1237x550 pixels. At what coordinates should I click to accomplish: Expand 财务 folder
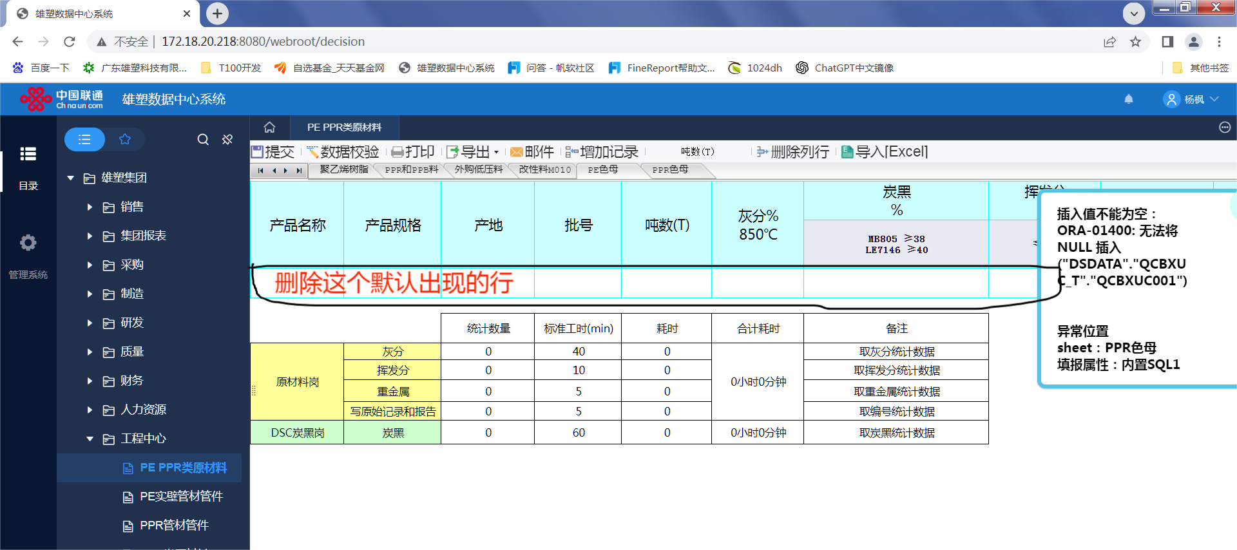[90, 381]
